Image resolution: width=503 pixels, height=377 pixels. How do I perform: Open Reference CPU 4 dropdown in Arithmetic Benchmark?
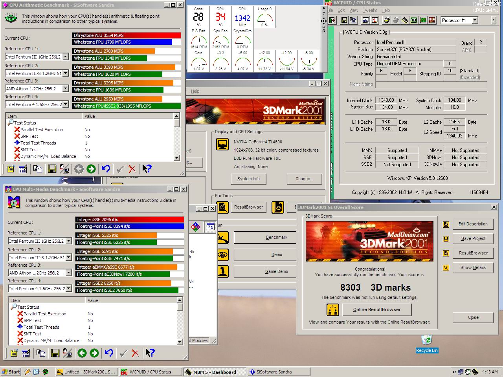pyautogui.click(x=65, y=104)
